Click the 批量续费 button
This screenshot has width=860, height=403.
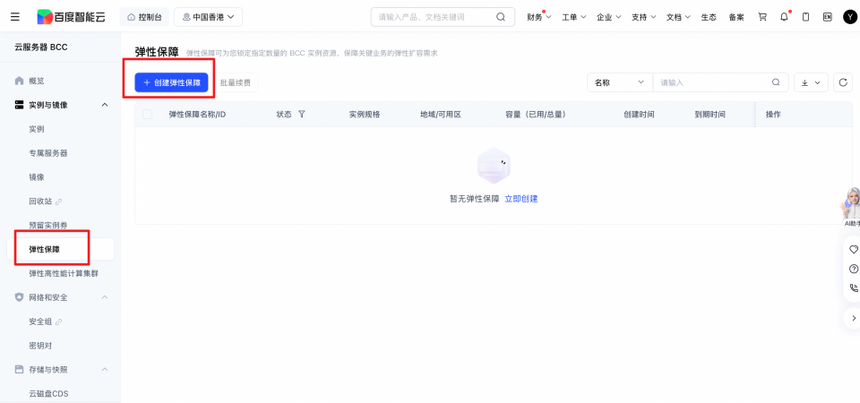point(236,82)
